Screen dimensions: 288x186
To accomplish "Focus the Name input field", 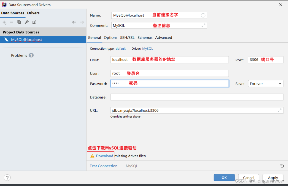I will click(159, 15).
